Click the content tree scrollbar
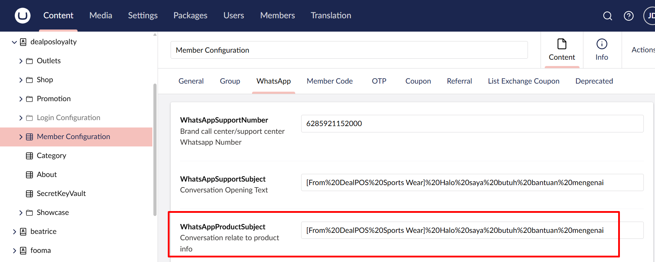Screen dimensions: 655x262 (155, 150)
